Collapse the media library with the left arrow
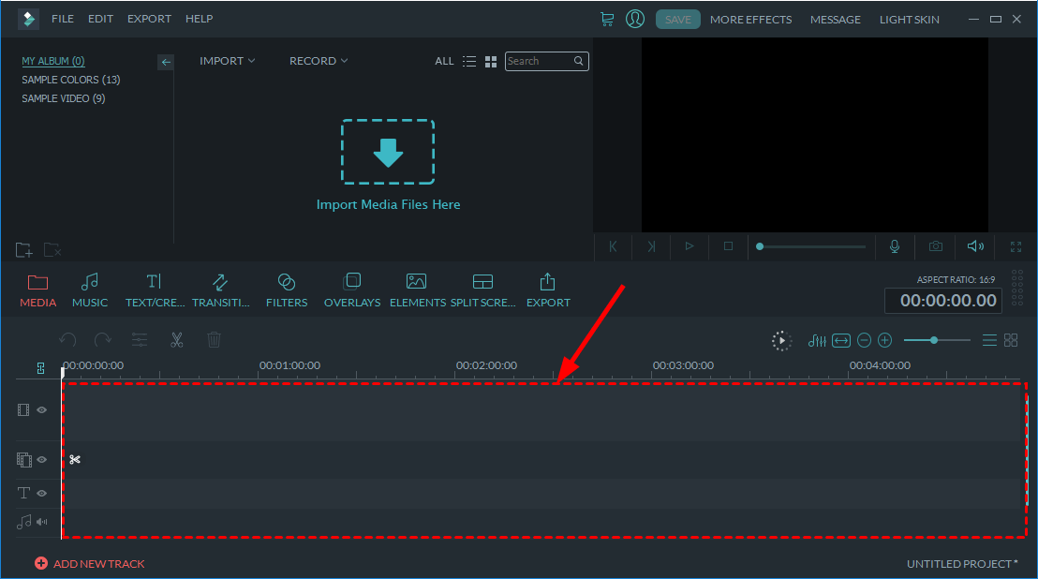Screen dimensions: 1038x579 [x=166, y=62]
